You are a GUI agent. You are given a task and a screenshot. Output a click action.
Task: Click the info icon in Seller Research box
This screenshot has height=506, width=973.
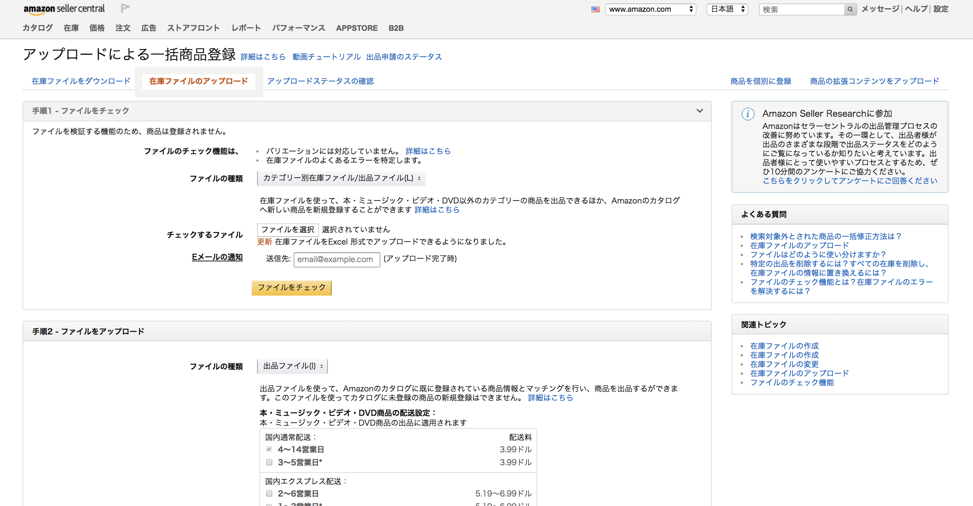tap(748, 114)
